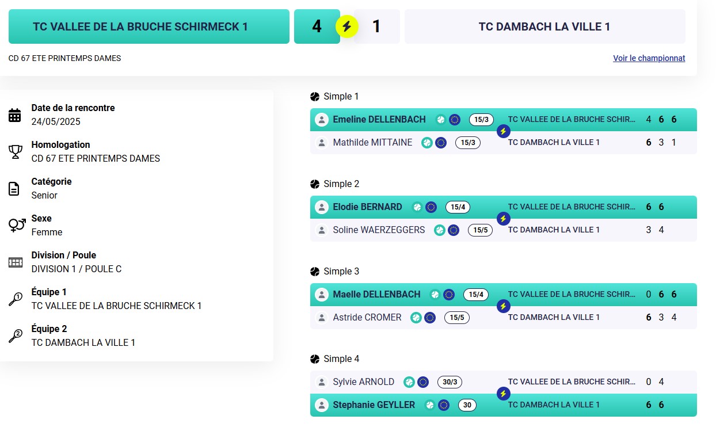Image resolution: width=716 pixels, height=427 pixels.
Task: Click the yellow lightning bolt score icon
Action: point(347,26)
